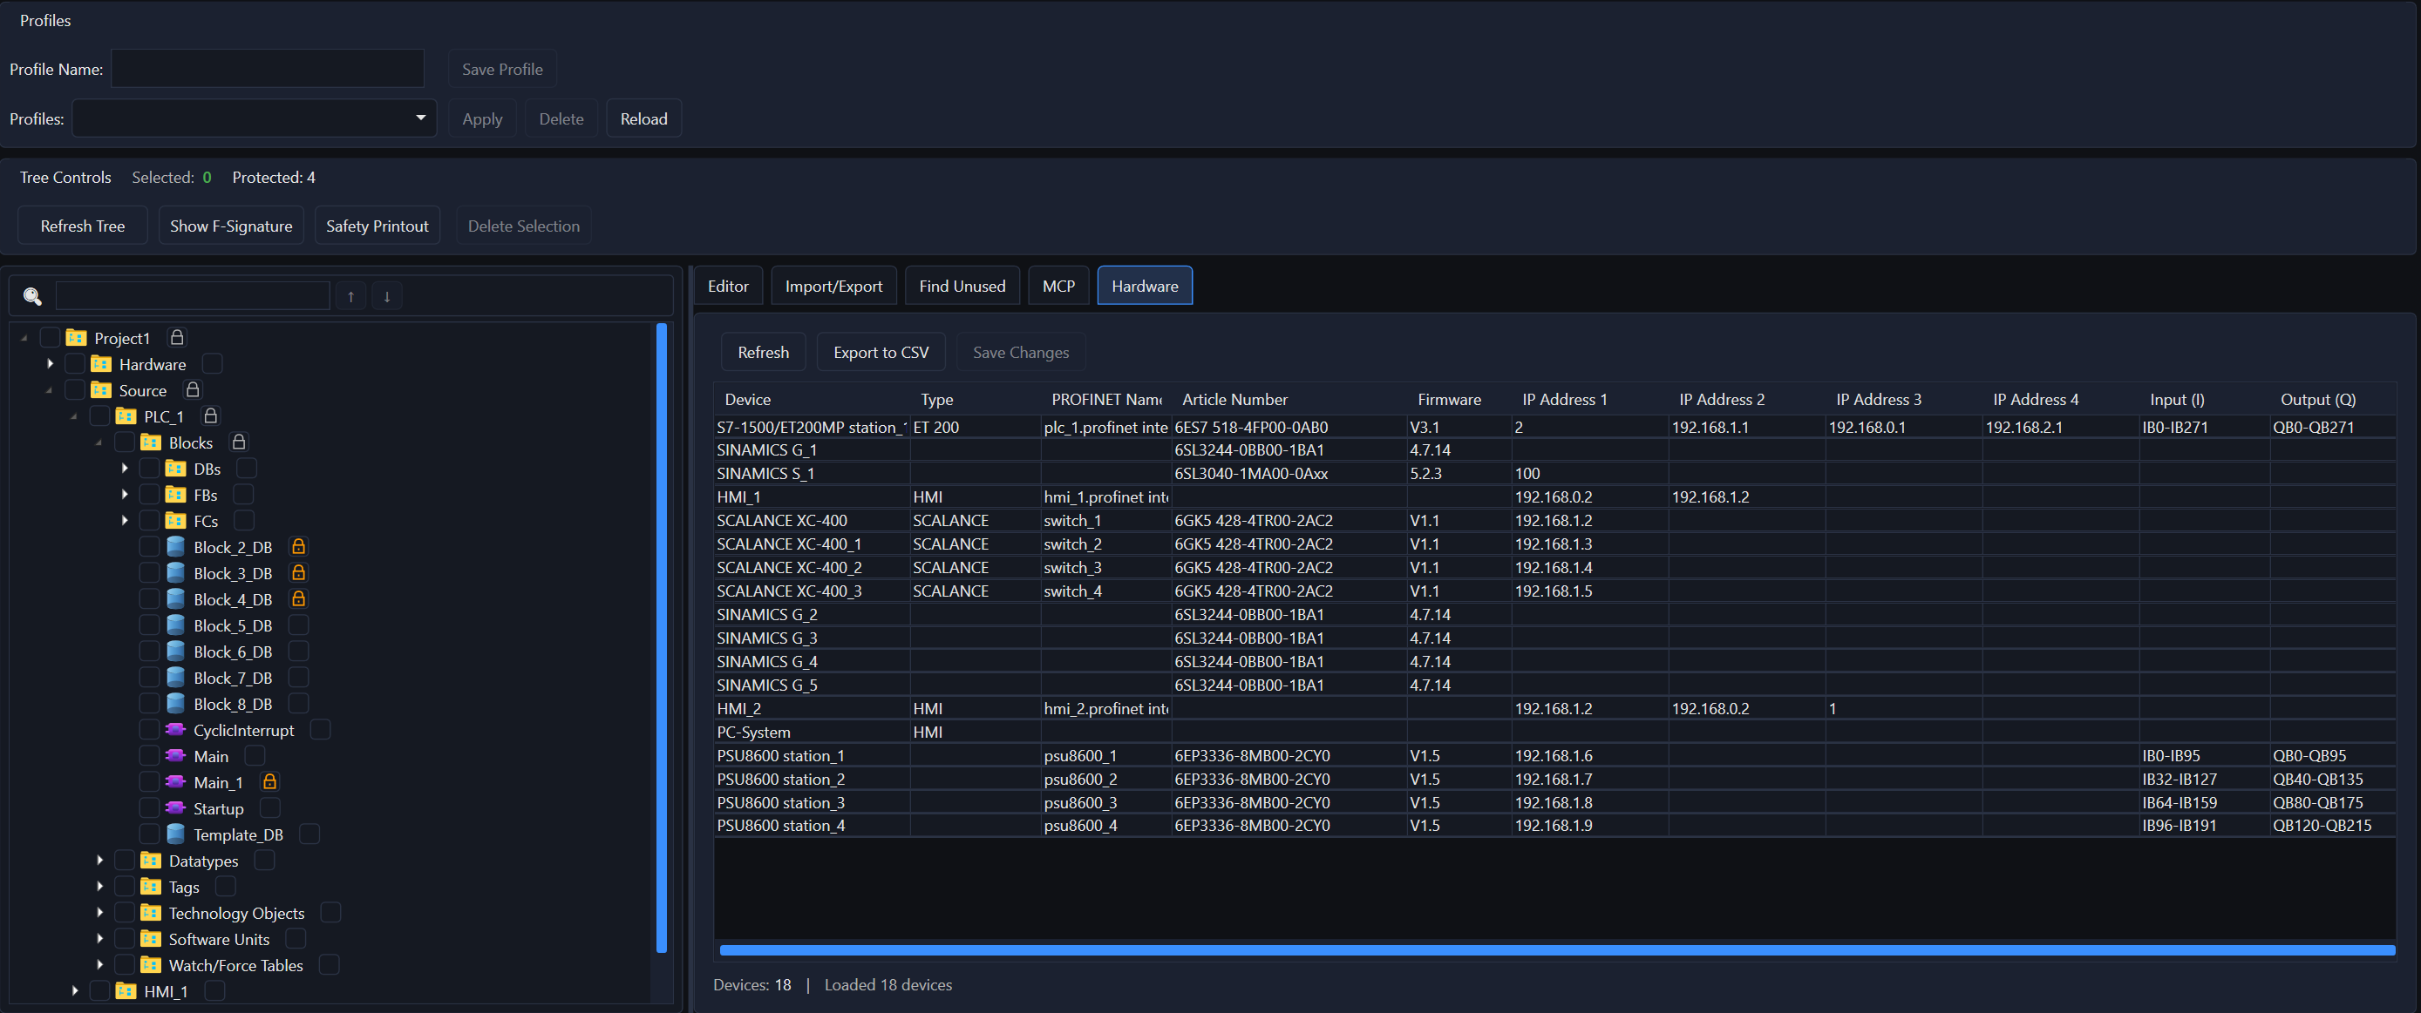Export the hardware table to CSV
Image resolution: width=2421 pixels, height=1013 pixels.
(880, 351)
